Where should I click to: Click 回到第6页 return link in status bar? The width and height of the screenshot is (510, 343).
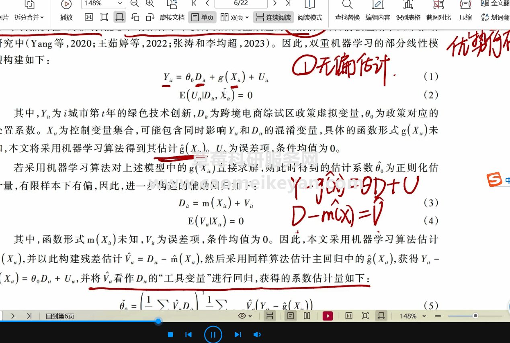coord(60,316)
